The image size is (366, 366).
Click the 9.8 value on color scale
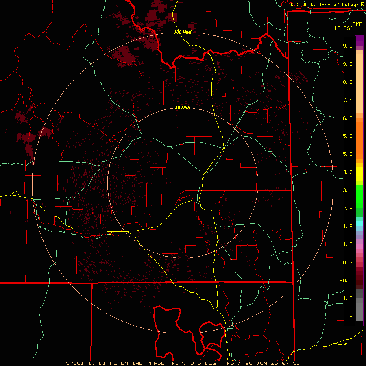348,46
